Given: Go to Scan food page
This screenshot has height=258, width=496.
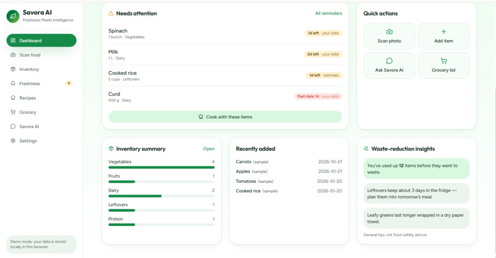Looking at the screenshot, I should coord(41,55).
